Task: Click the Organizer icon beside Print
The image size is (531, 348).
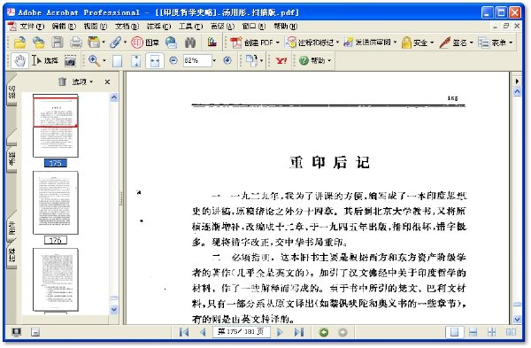Action: pos(94,43)
